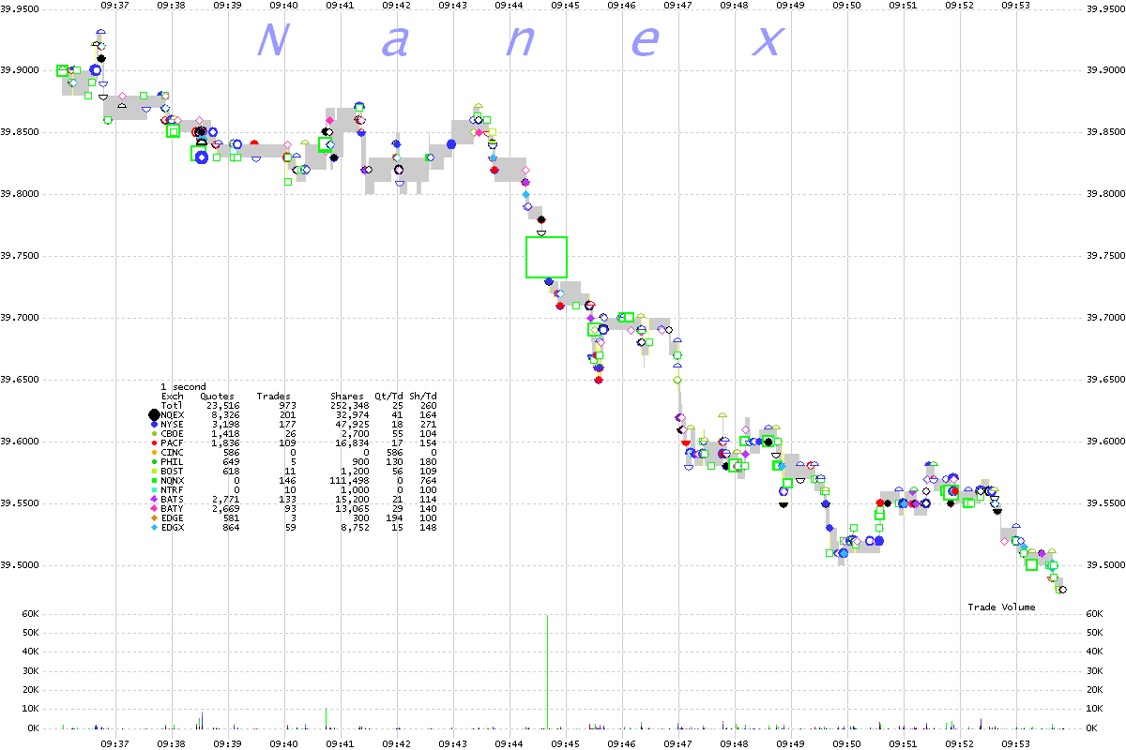Click the 'Shares' column header
This screenshot has width=1126, height=750.
click(346, 397)
